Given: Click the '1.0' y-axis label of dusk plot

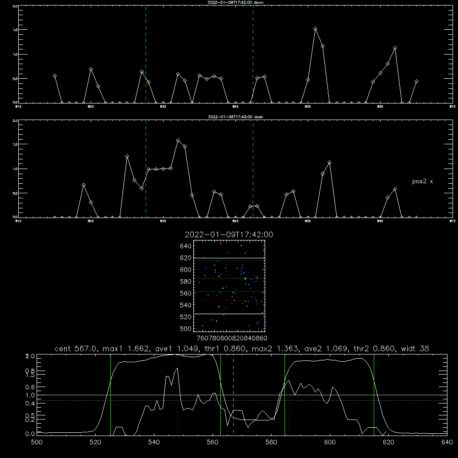Looking at the screenshot, I should pos(15,169).
